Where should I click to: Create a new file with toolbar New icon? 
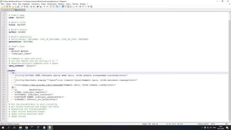coord(2,6)
